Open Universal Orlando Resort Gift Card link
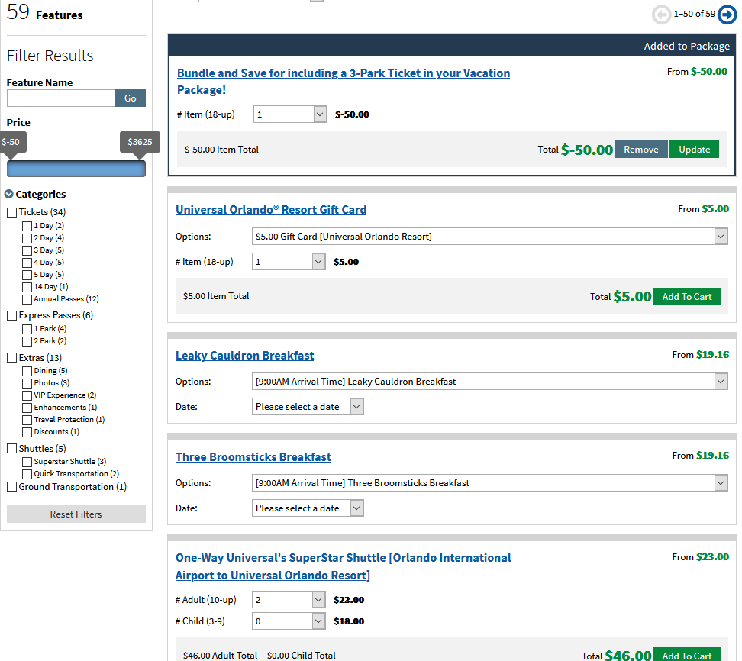The width and height of the screenshot is (742, 661). click(271, 210)
